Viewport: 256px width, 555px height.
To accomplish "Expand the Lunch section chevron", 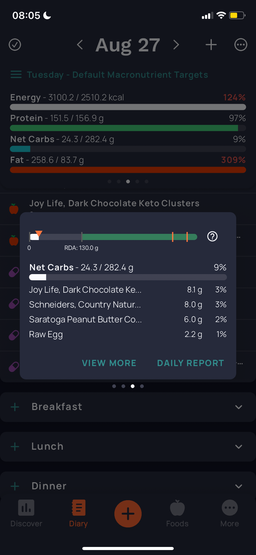I will pos(239,447).
